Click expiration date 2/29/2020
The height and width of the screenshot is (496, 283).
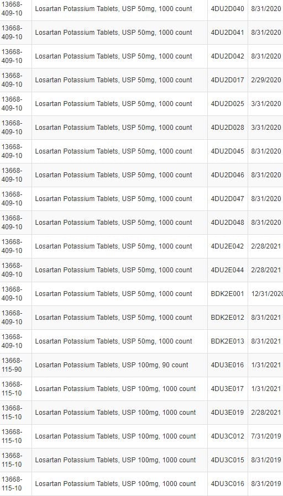266,80
